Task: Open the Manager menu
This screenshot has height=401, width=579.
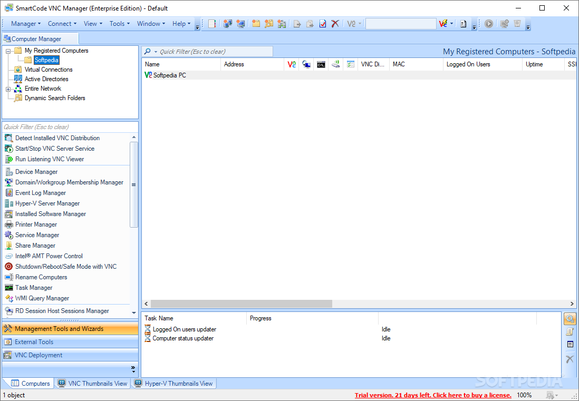Action: (x=26, y=24)
